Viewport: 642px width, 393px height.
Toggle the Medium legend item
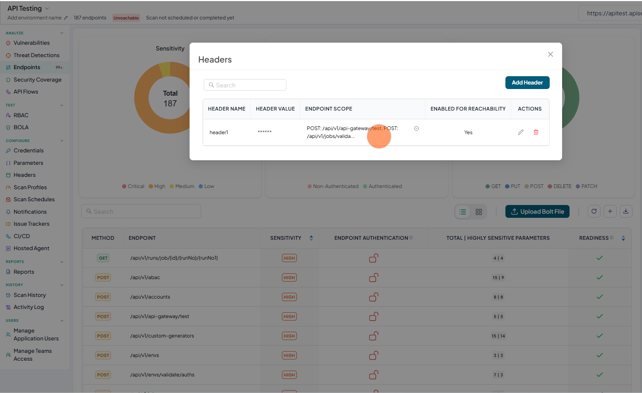(182, 186)
